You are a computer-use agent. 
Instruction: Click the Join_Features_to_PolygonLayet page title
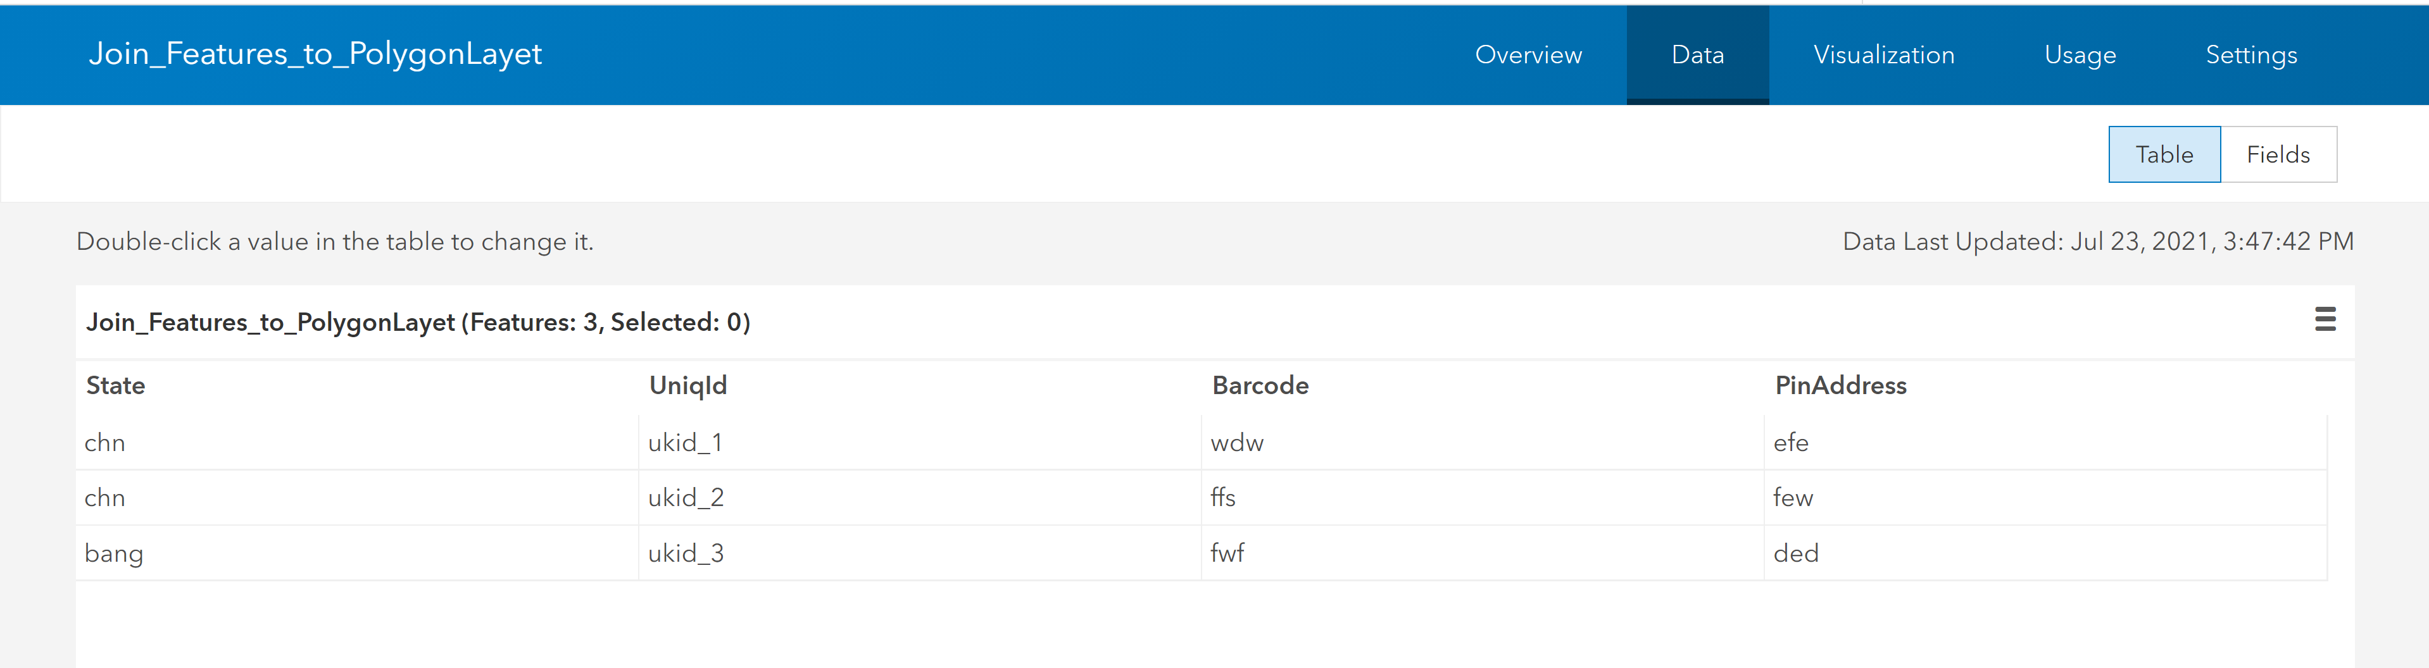click(x=315, y=54)
